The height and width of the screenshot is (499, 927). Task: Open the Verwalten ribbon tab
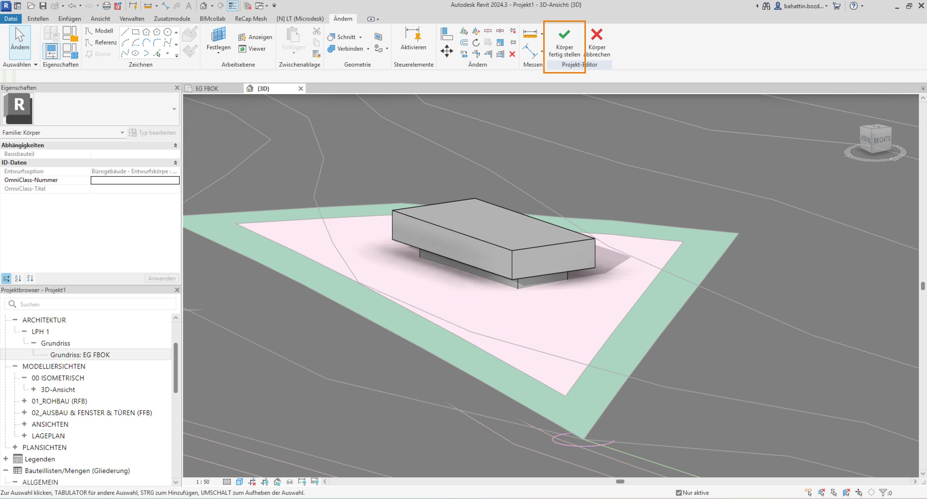pos(132,19)
